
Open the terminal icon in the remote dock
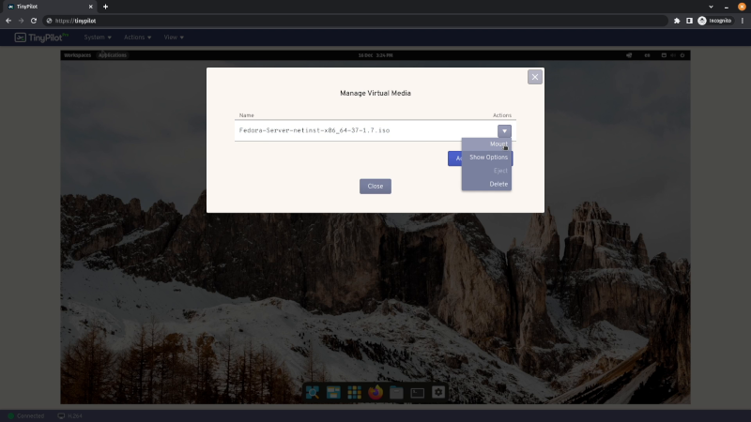click(x=417, y=393)
